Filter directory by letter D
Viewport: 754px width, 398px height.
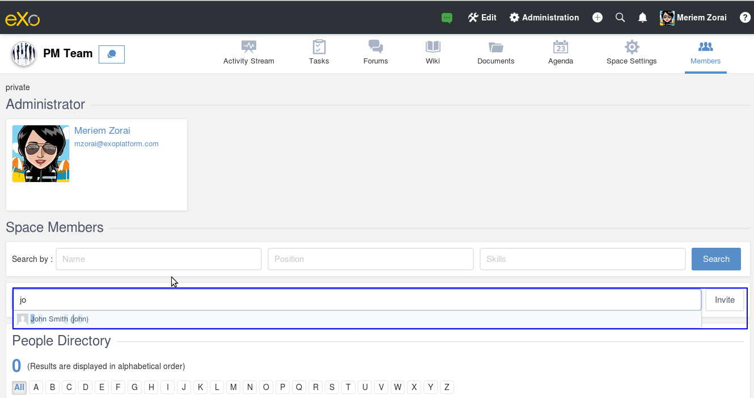point(85,387)
